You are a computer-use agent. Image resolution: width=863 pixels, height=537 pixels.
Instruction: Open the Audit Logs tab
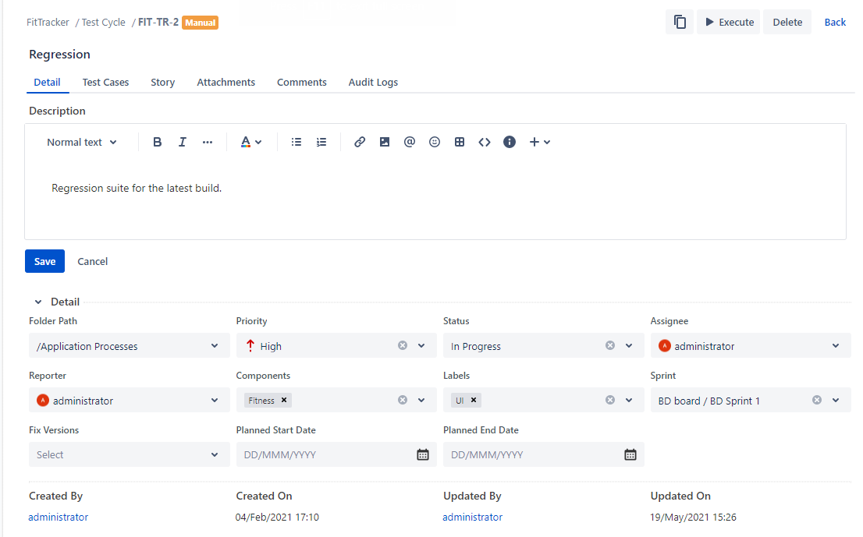[373, 82]
